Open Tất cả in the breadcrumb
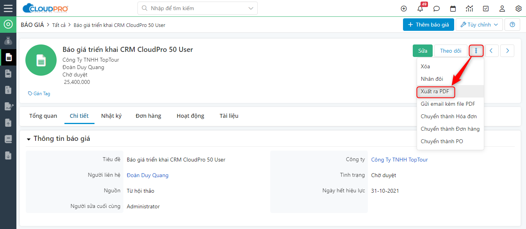 point(59,25)
